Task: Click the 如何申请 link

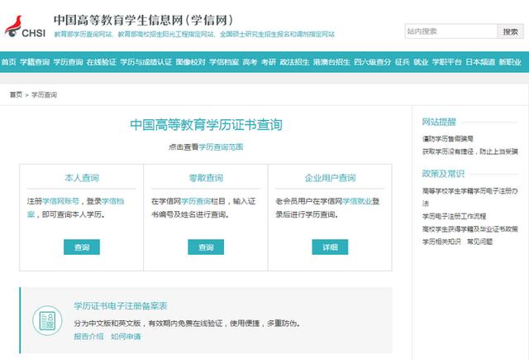Action: [126, 336]
